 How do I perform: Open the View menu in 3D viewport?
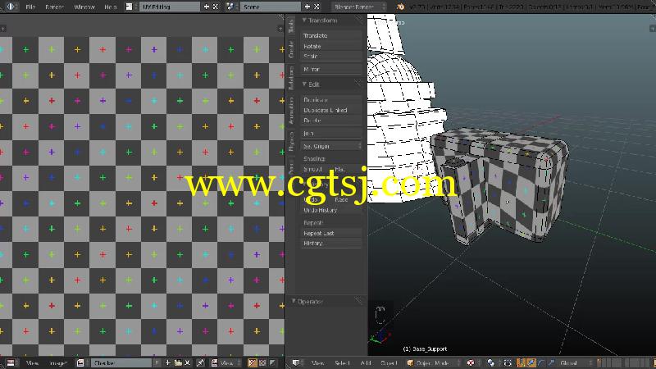pos(318,363)
